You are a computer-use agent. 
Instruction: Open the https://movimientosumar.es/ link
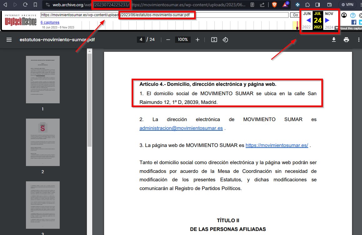click(x=277, y=145)
